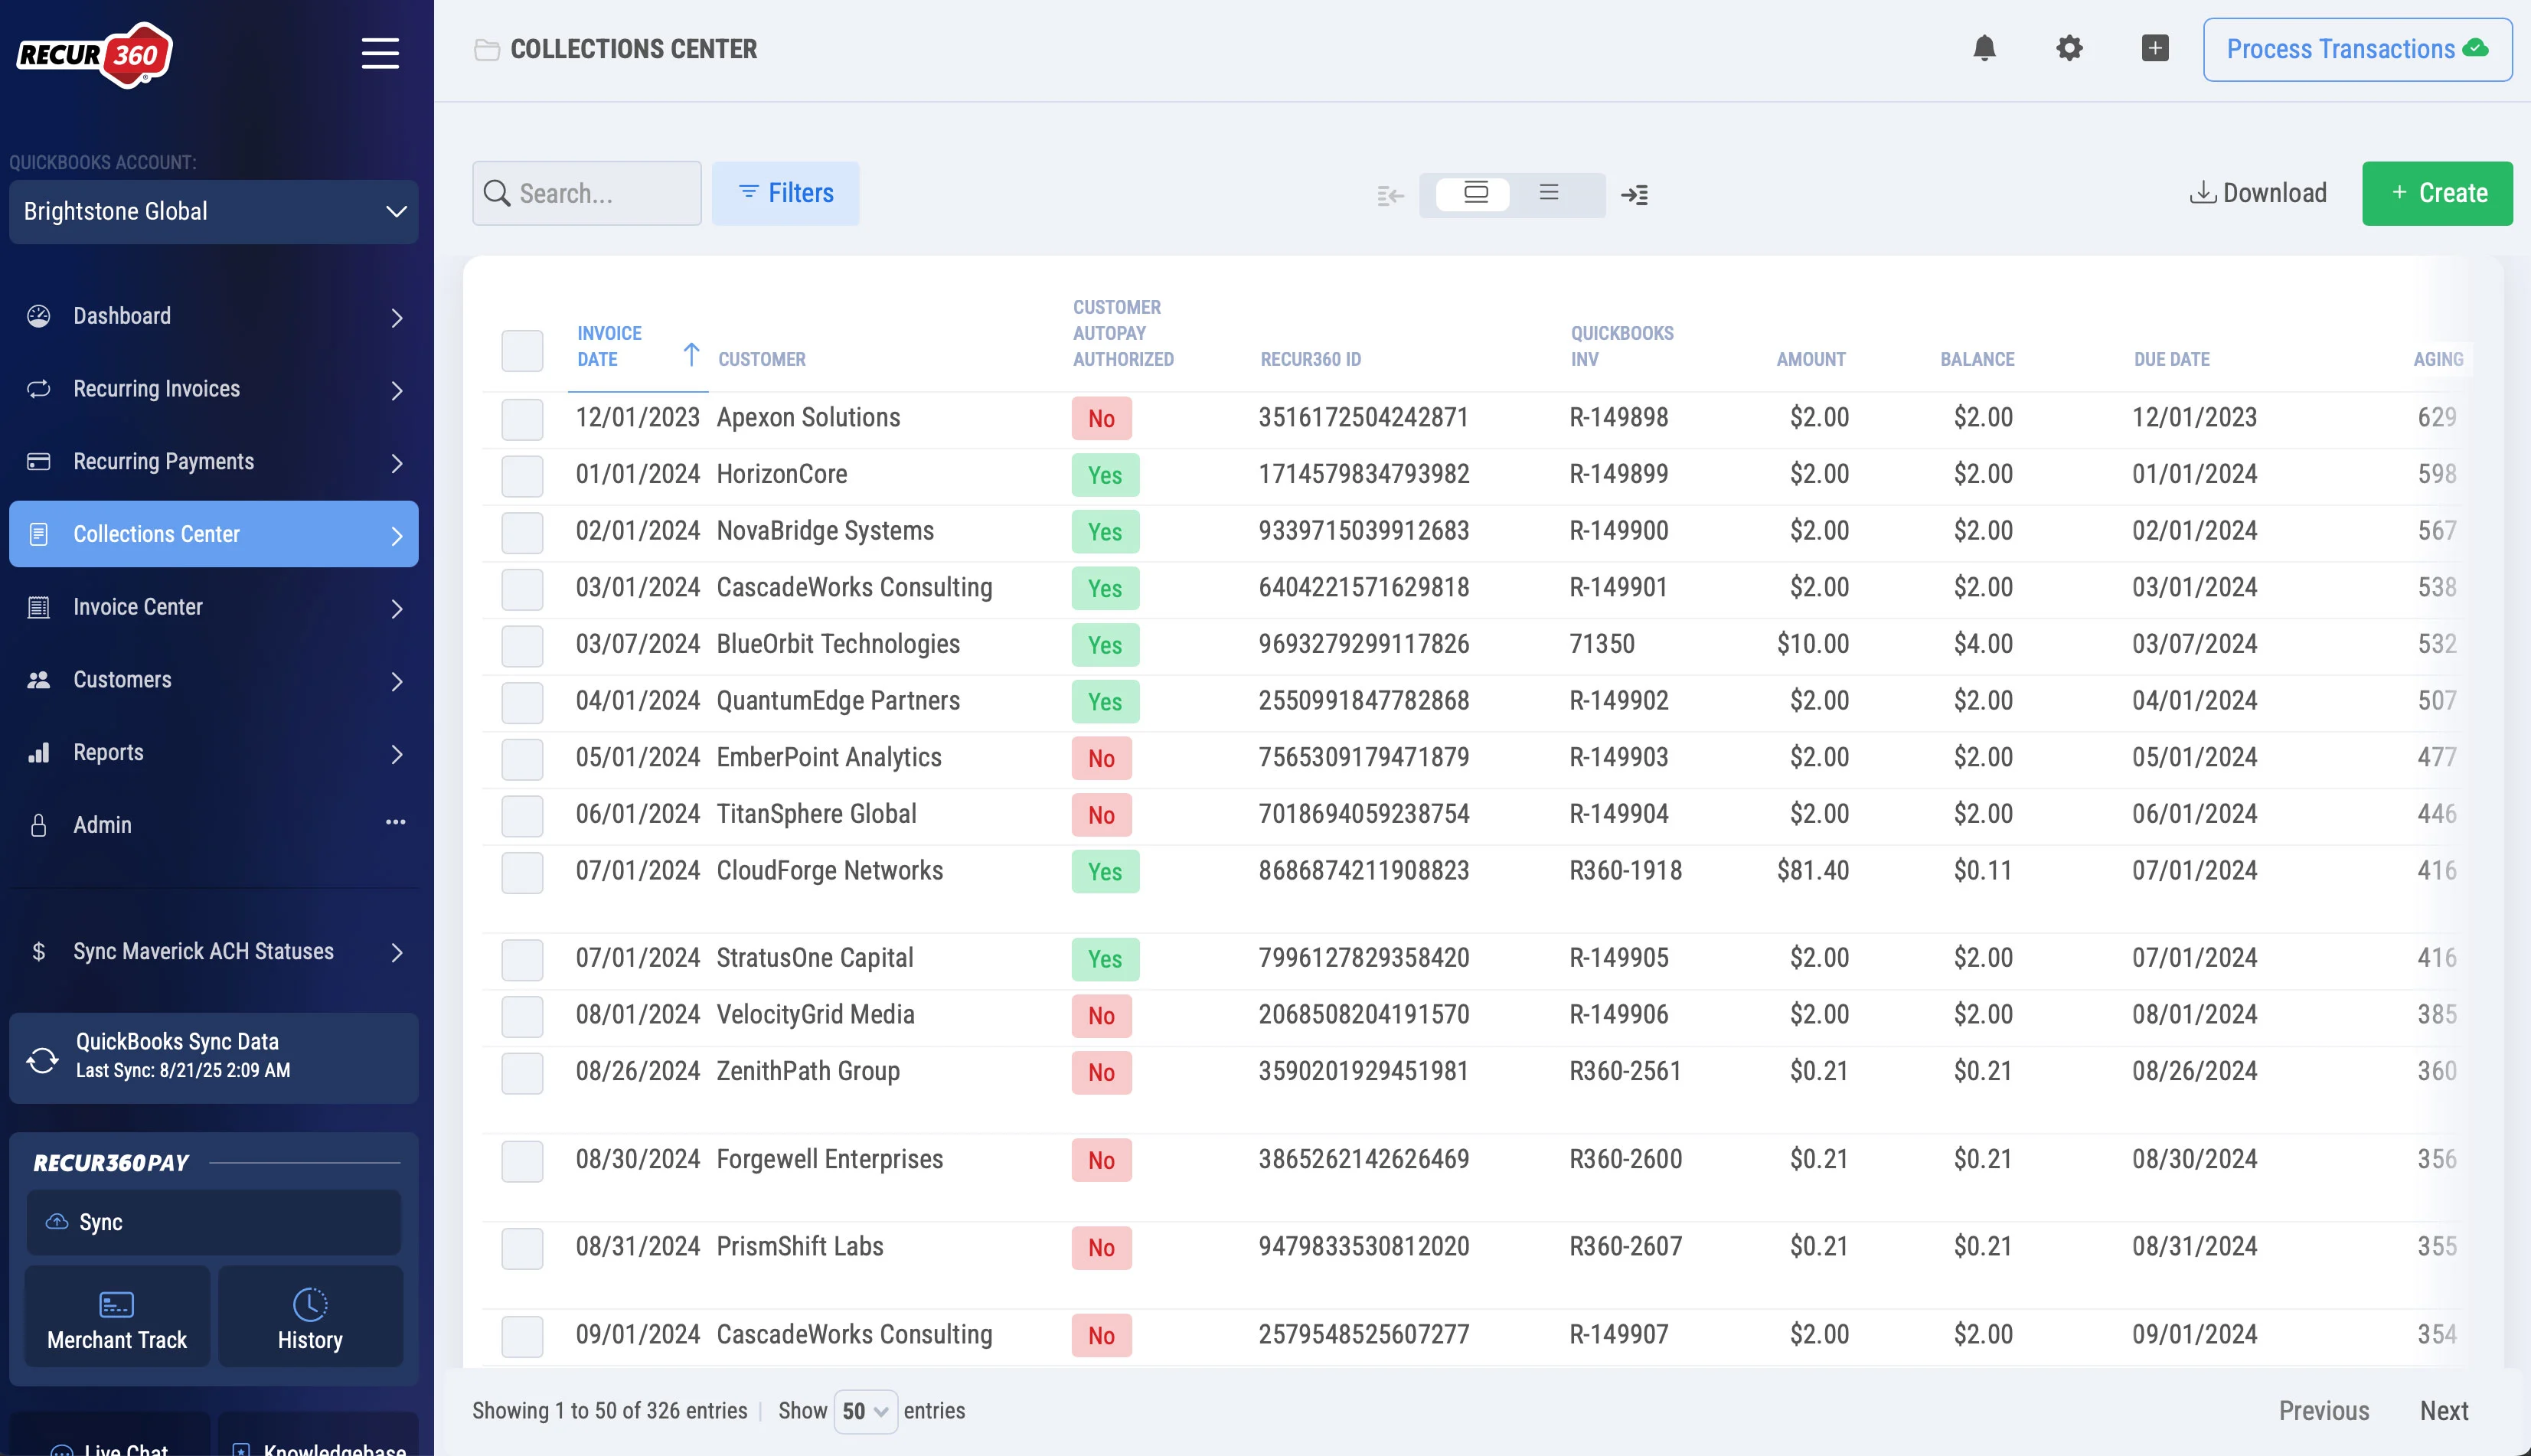Go to Customers in sidebar
This screenshot has height=1456, width=2531.
tap(122, 680)
